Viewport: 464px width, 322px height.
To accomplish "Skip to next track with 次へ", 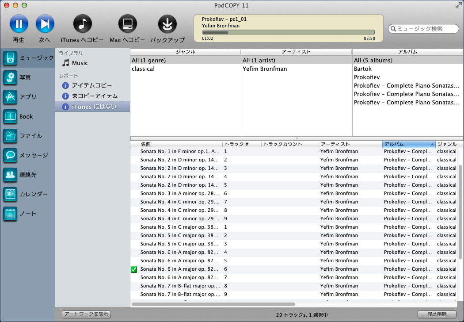I will pos(45,24).
